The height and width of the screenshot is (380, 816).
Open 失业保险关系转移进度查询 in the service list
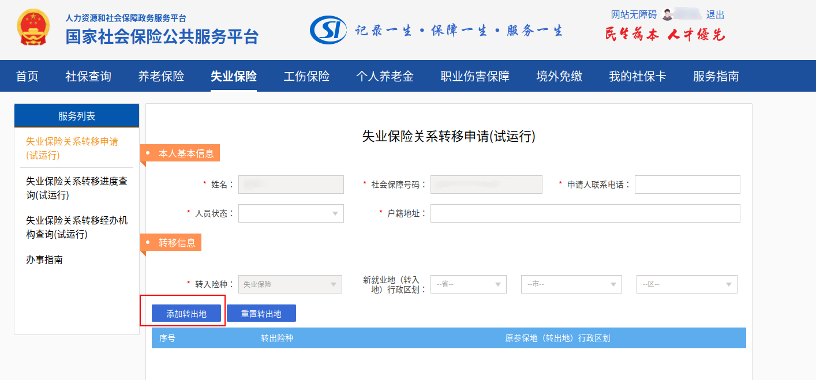point(77,188)
